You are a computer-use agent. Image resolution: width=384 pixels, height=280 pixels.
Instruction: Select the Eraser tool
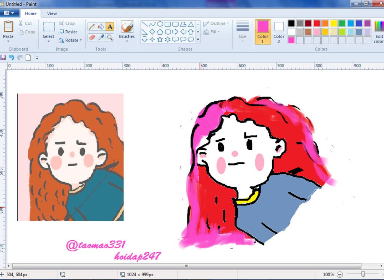click(92, 37)
